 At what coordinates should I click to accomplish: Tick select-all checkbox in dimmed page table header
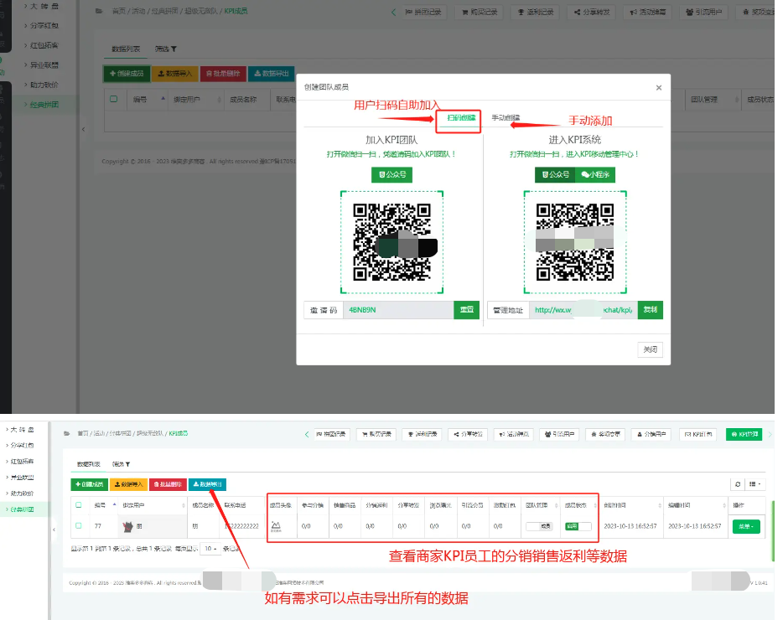[114, 100]
